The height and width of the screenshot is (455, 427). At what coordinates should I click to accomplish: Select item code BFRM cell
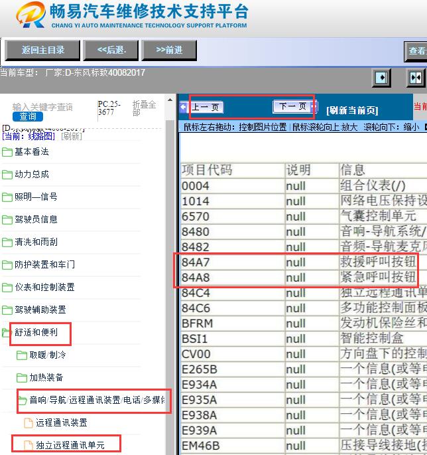point(233,323)
